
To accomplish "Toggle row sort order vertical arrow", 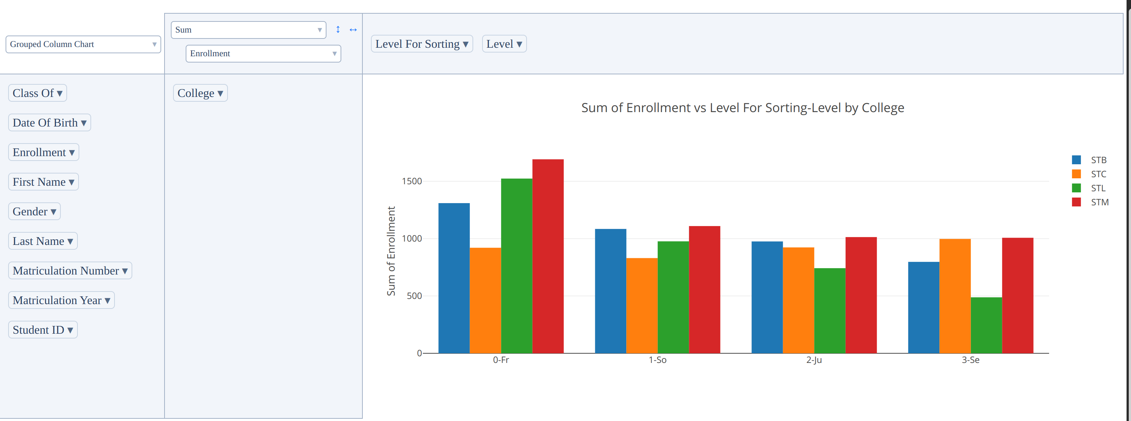I will [338, 29].
